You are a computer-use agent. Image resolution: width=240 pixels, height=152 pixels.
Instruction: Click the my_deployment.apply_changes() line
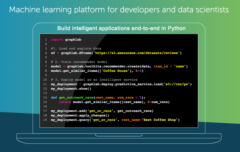(80, 115)
